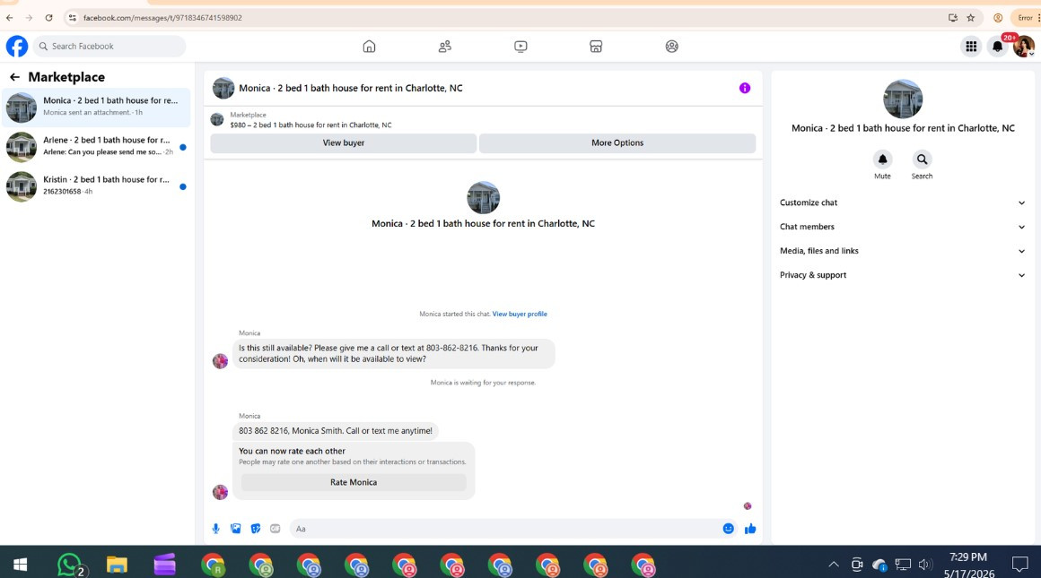Open the Friends icon in top navigation
The height and width of the screenshot is (578, 1041).
click(x=445, y=47)
